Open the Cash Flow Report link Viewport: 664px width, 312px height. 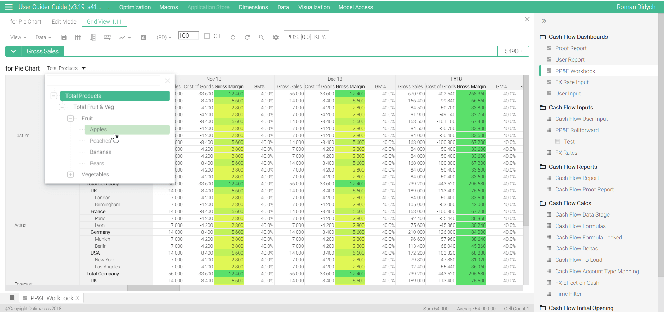point(577,178)
